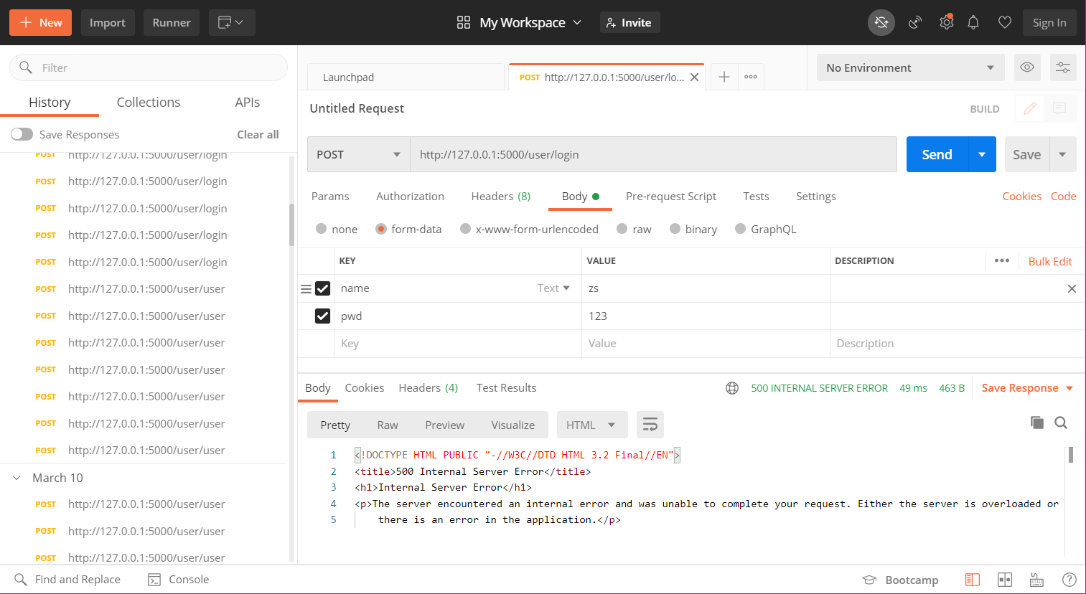Click the history Filter search field

point(149,67)
